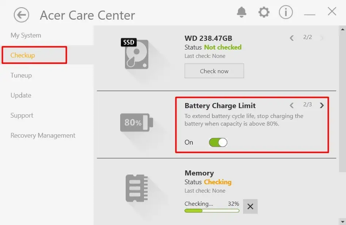Screen dimensions: 346x225
Task: Click the left chevron beside 2/3 indicator
Action: click(x=292, y=105)
